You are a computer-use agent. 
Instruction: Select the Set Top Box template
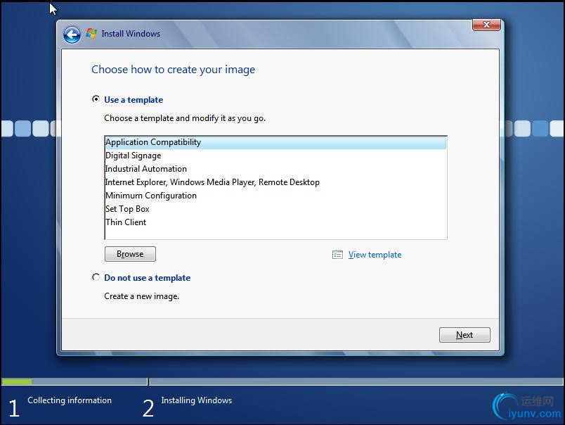(275, 209)
